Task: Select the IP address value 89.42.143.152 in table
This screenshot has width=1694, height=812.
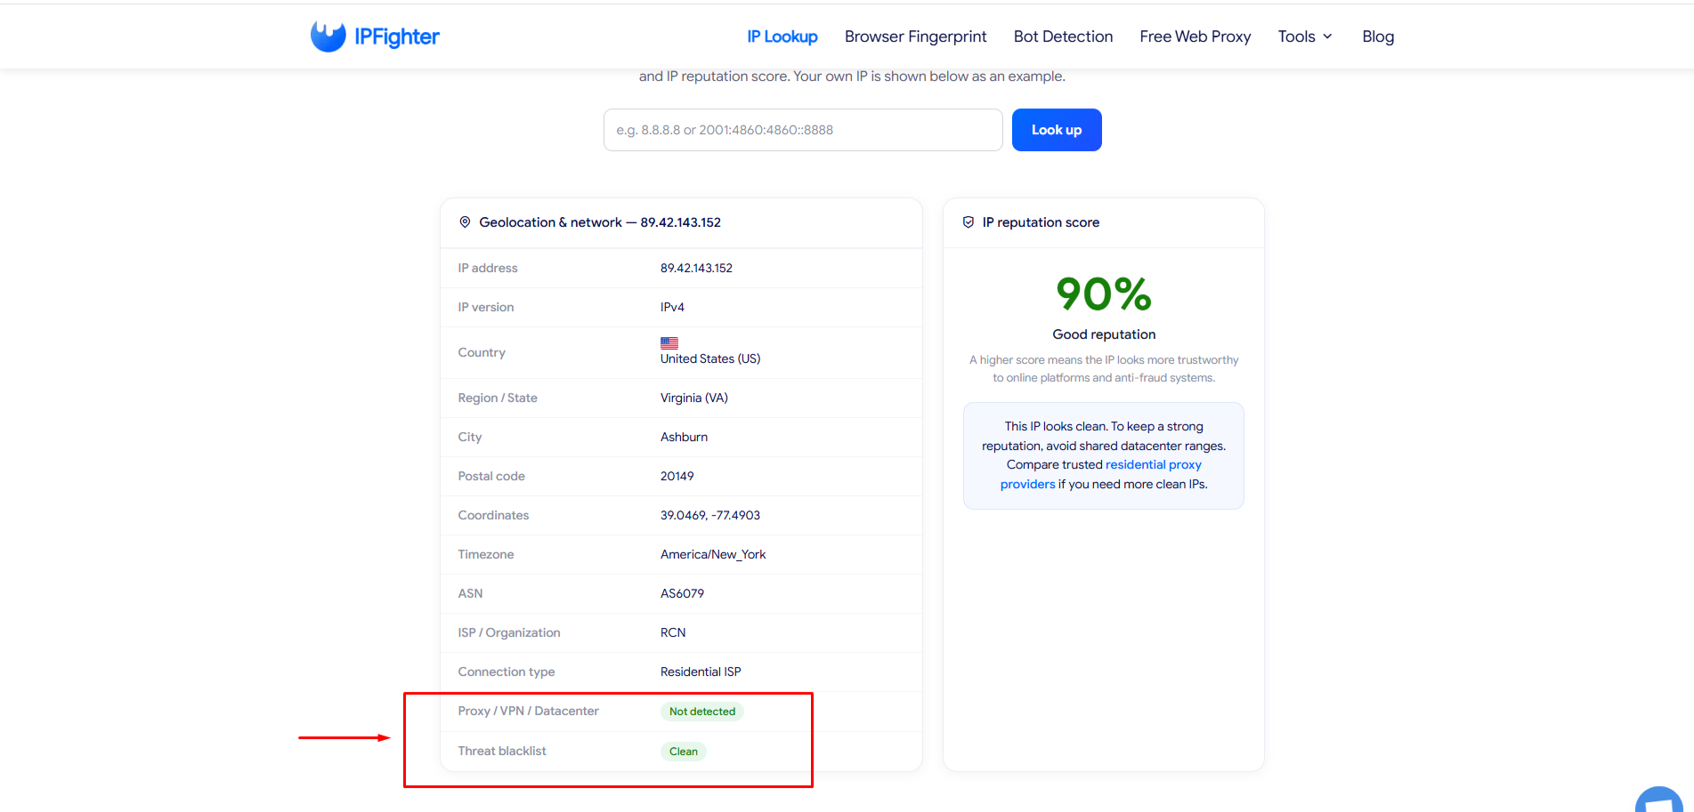Action: (696, 268)
